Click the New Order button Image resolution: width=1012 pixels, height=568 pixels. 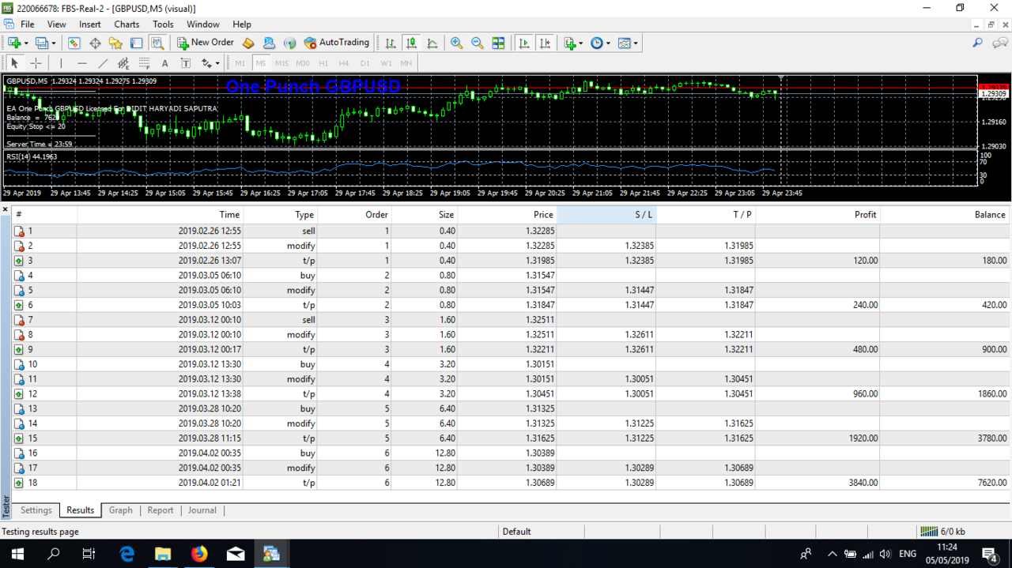click(206, 43)
